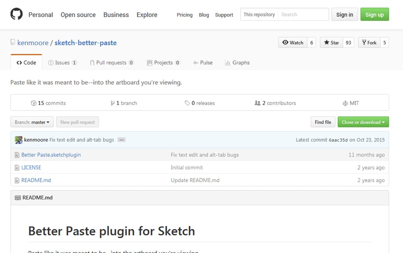Click the Sign up button
This screenshot has width=403, height=253.
point(374,14)
